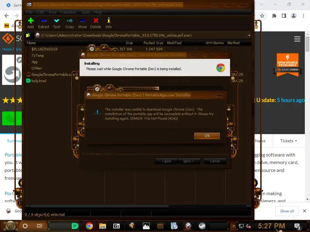Select the 7zTemp folder row
Viewport: 310px width, 232px height.
click(38, 56)
